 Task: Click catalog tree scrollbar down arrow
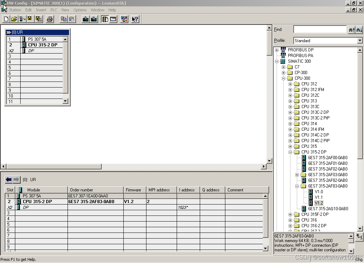(x=360, y=229)
